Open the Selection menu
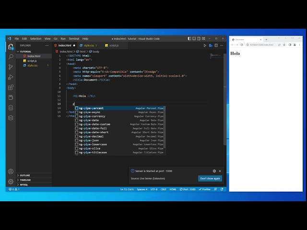 tap(35, 38)
